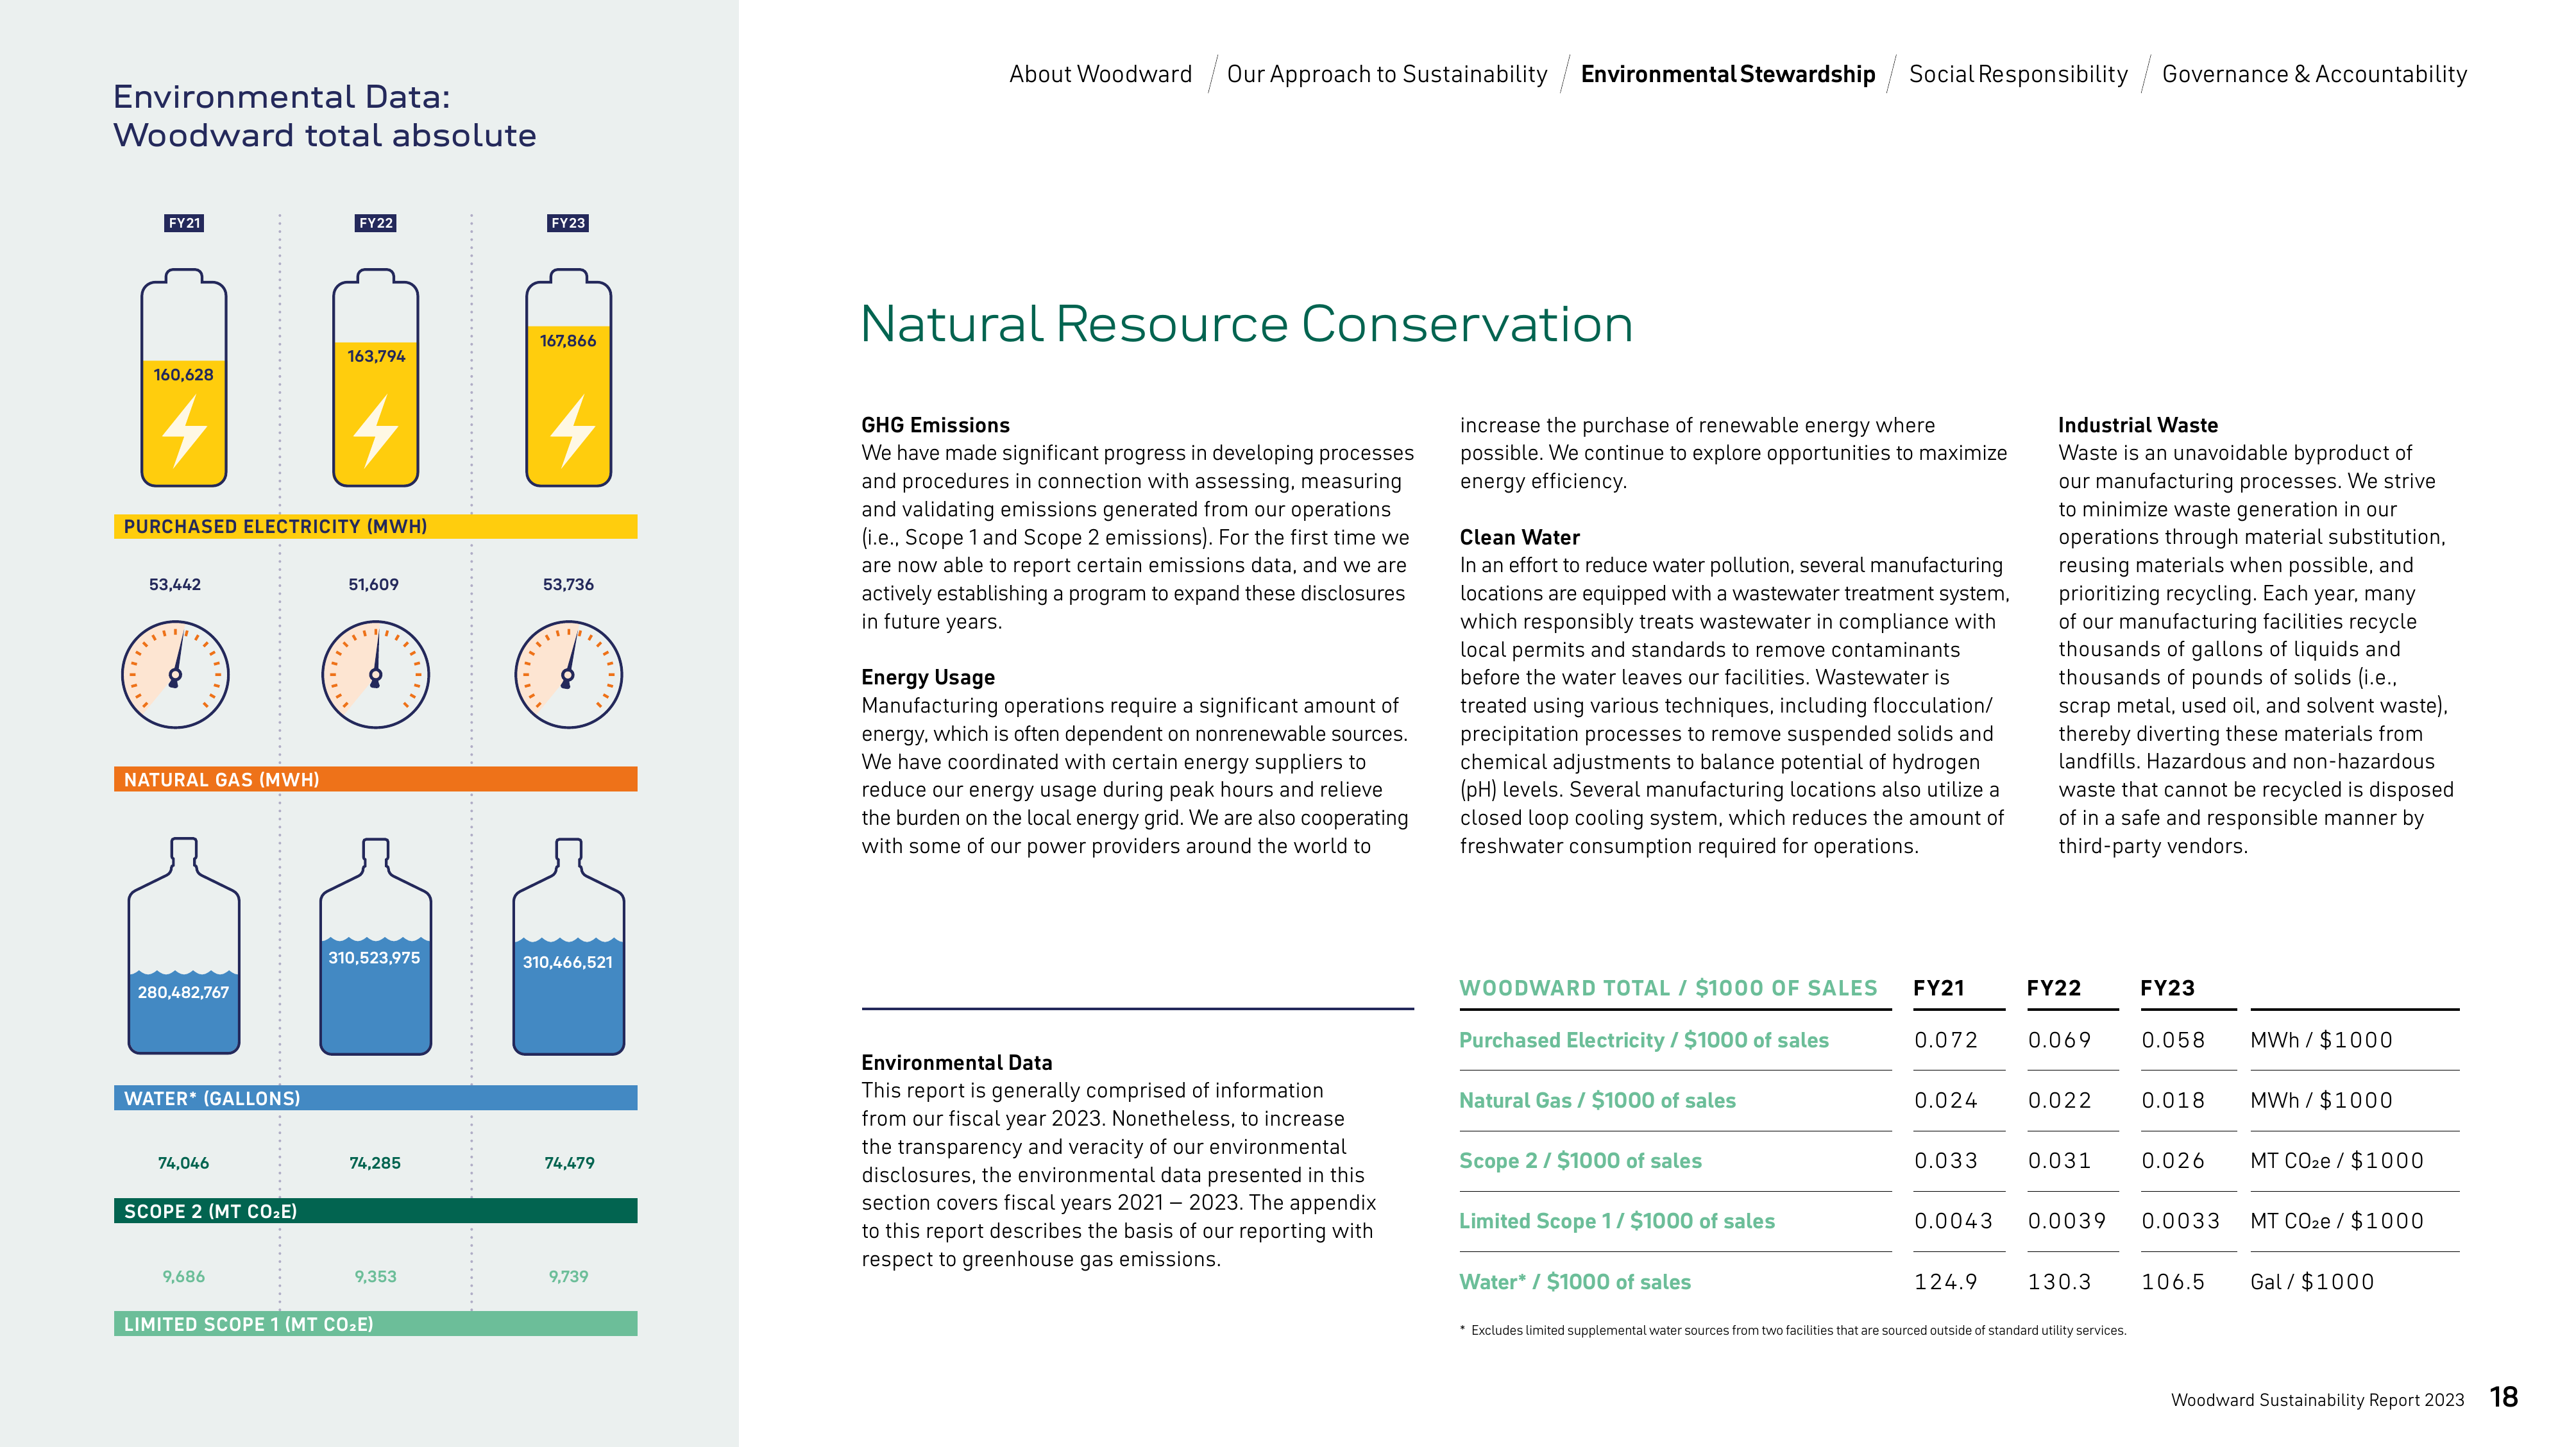Click the Purchased Electricity / $1000 of sales row
The image size is (2576, 1447).
coord(1959,1040)
